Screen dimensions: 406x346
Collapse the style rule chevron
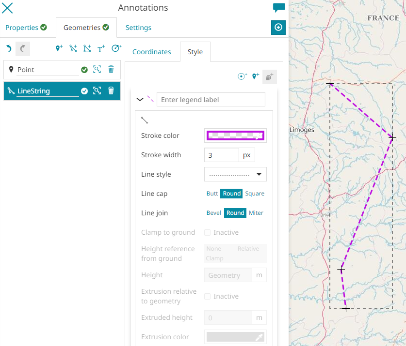[x=140, y=100]
